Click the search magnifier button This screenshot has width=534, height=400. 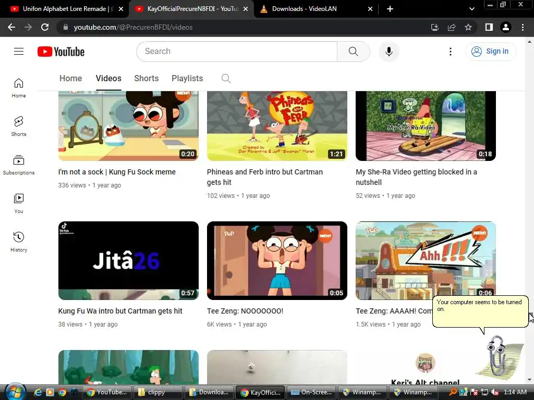[353, 52]
